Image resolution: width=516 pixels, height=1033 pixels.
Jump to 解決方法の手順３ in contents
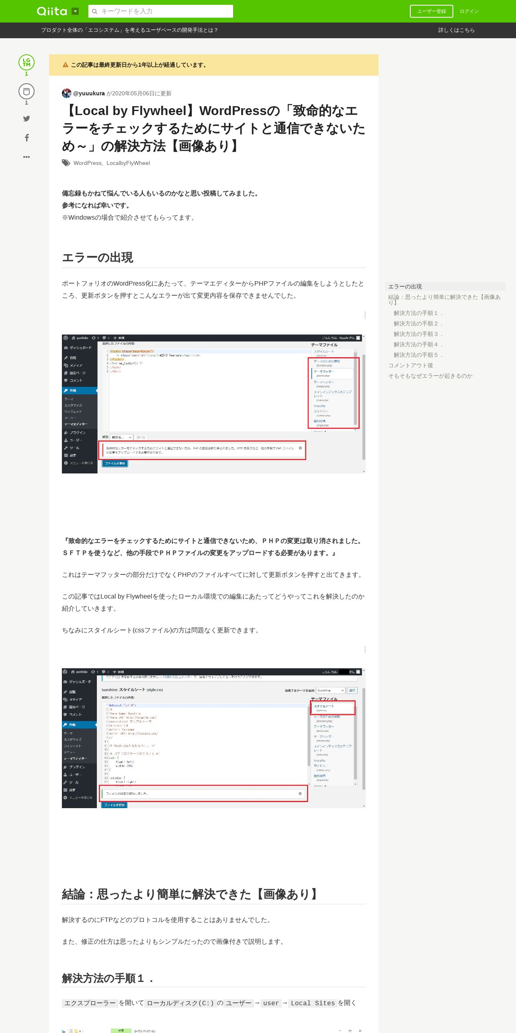point(418,334)
